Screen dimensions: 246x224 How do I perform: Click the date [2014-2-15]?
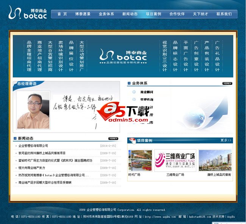pos(108,146)
